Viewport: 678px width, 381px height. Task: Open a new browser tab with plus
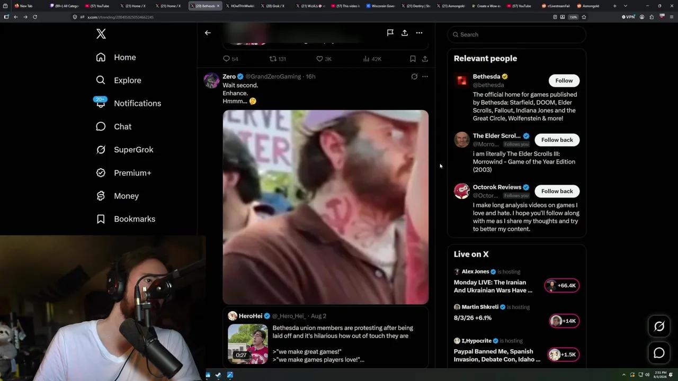614,6
